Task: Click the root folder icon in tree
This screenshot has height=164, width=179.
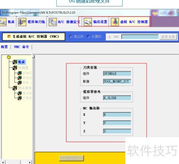Action: tap(9, 57)
